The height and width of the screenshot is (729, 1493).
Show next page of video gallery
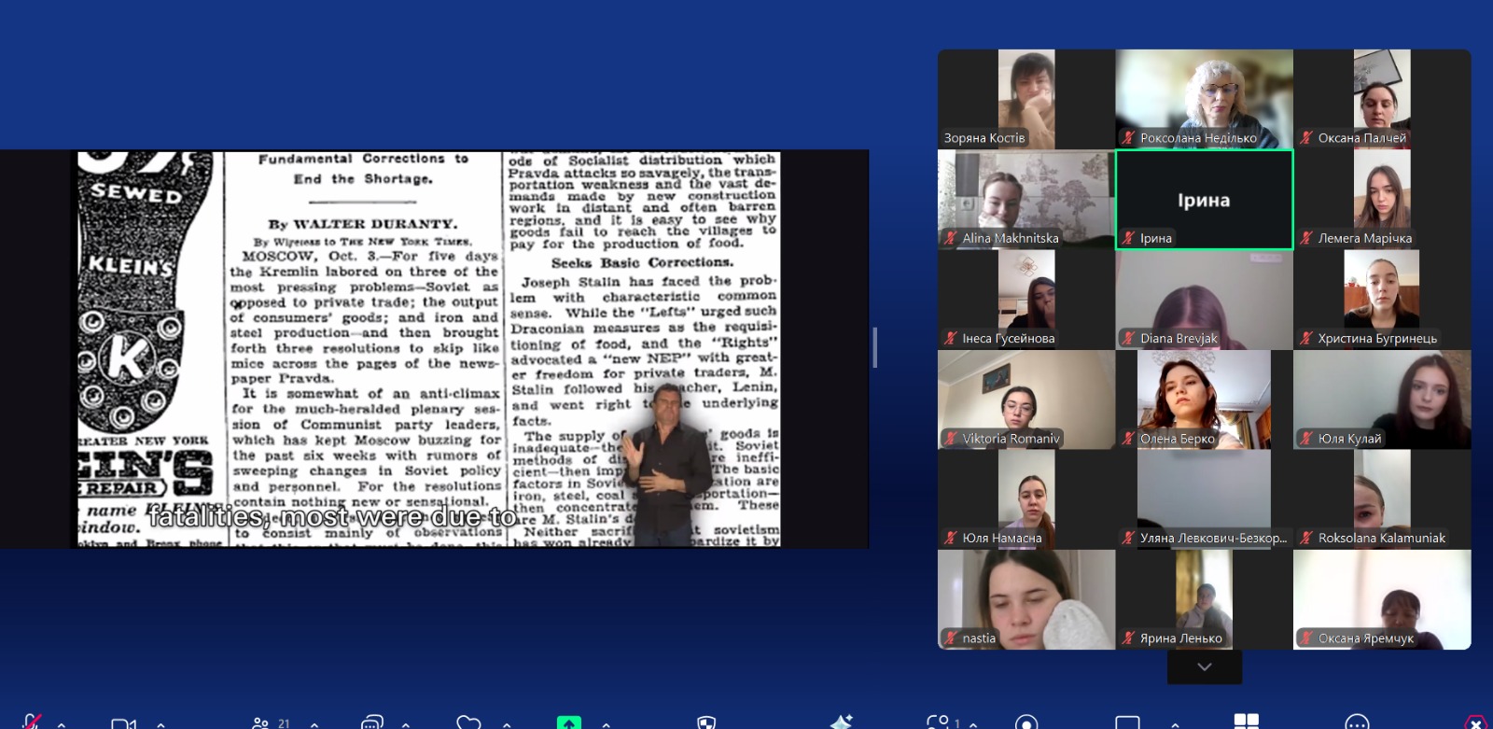pos(1204,667)
